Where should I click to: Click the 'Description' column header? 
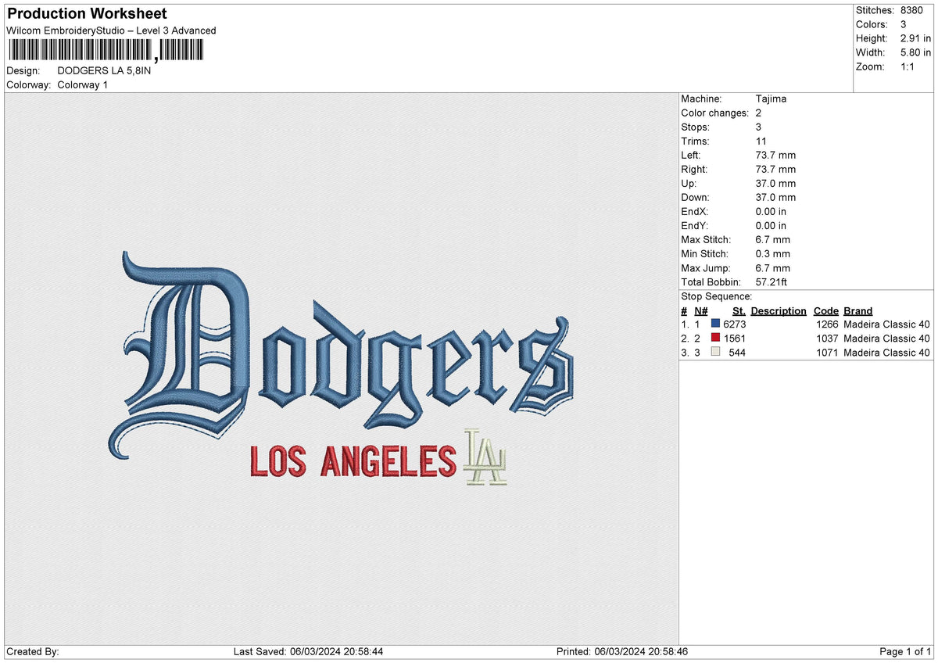(779, 310)
